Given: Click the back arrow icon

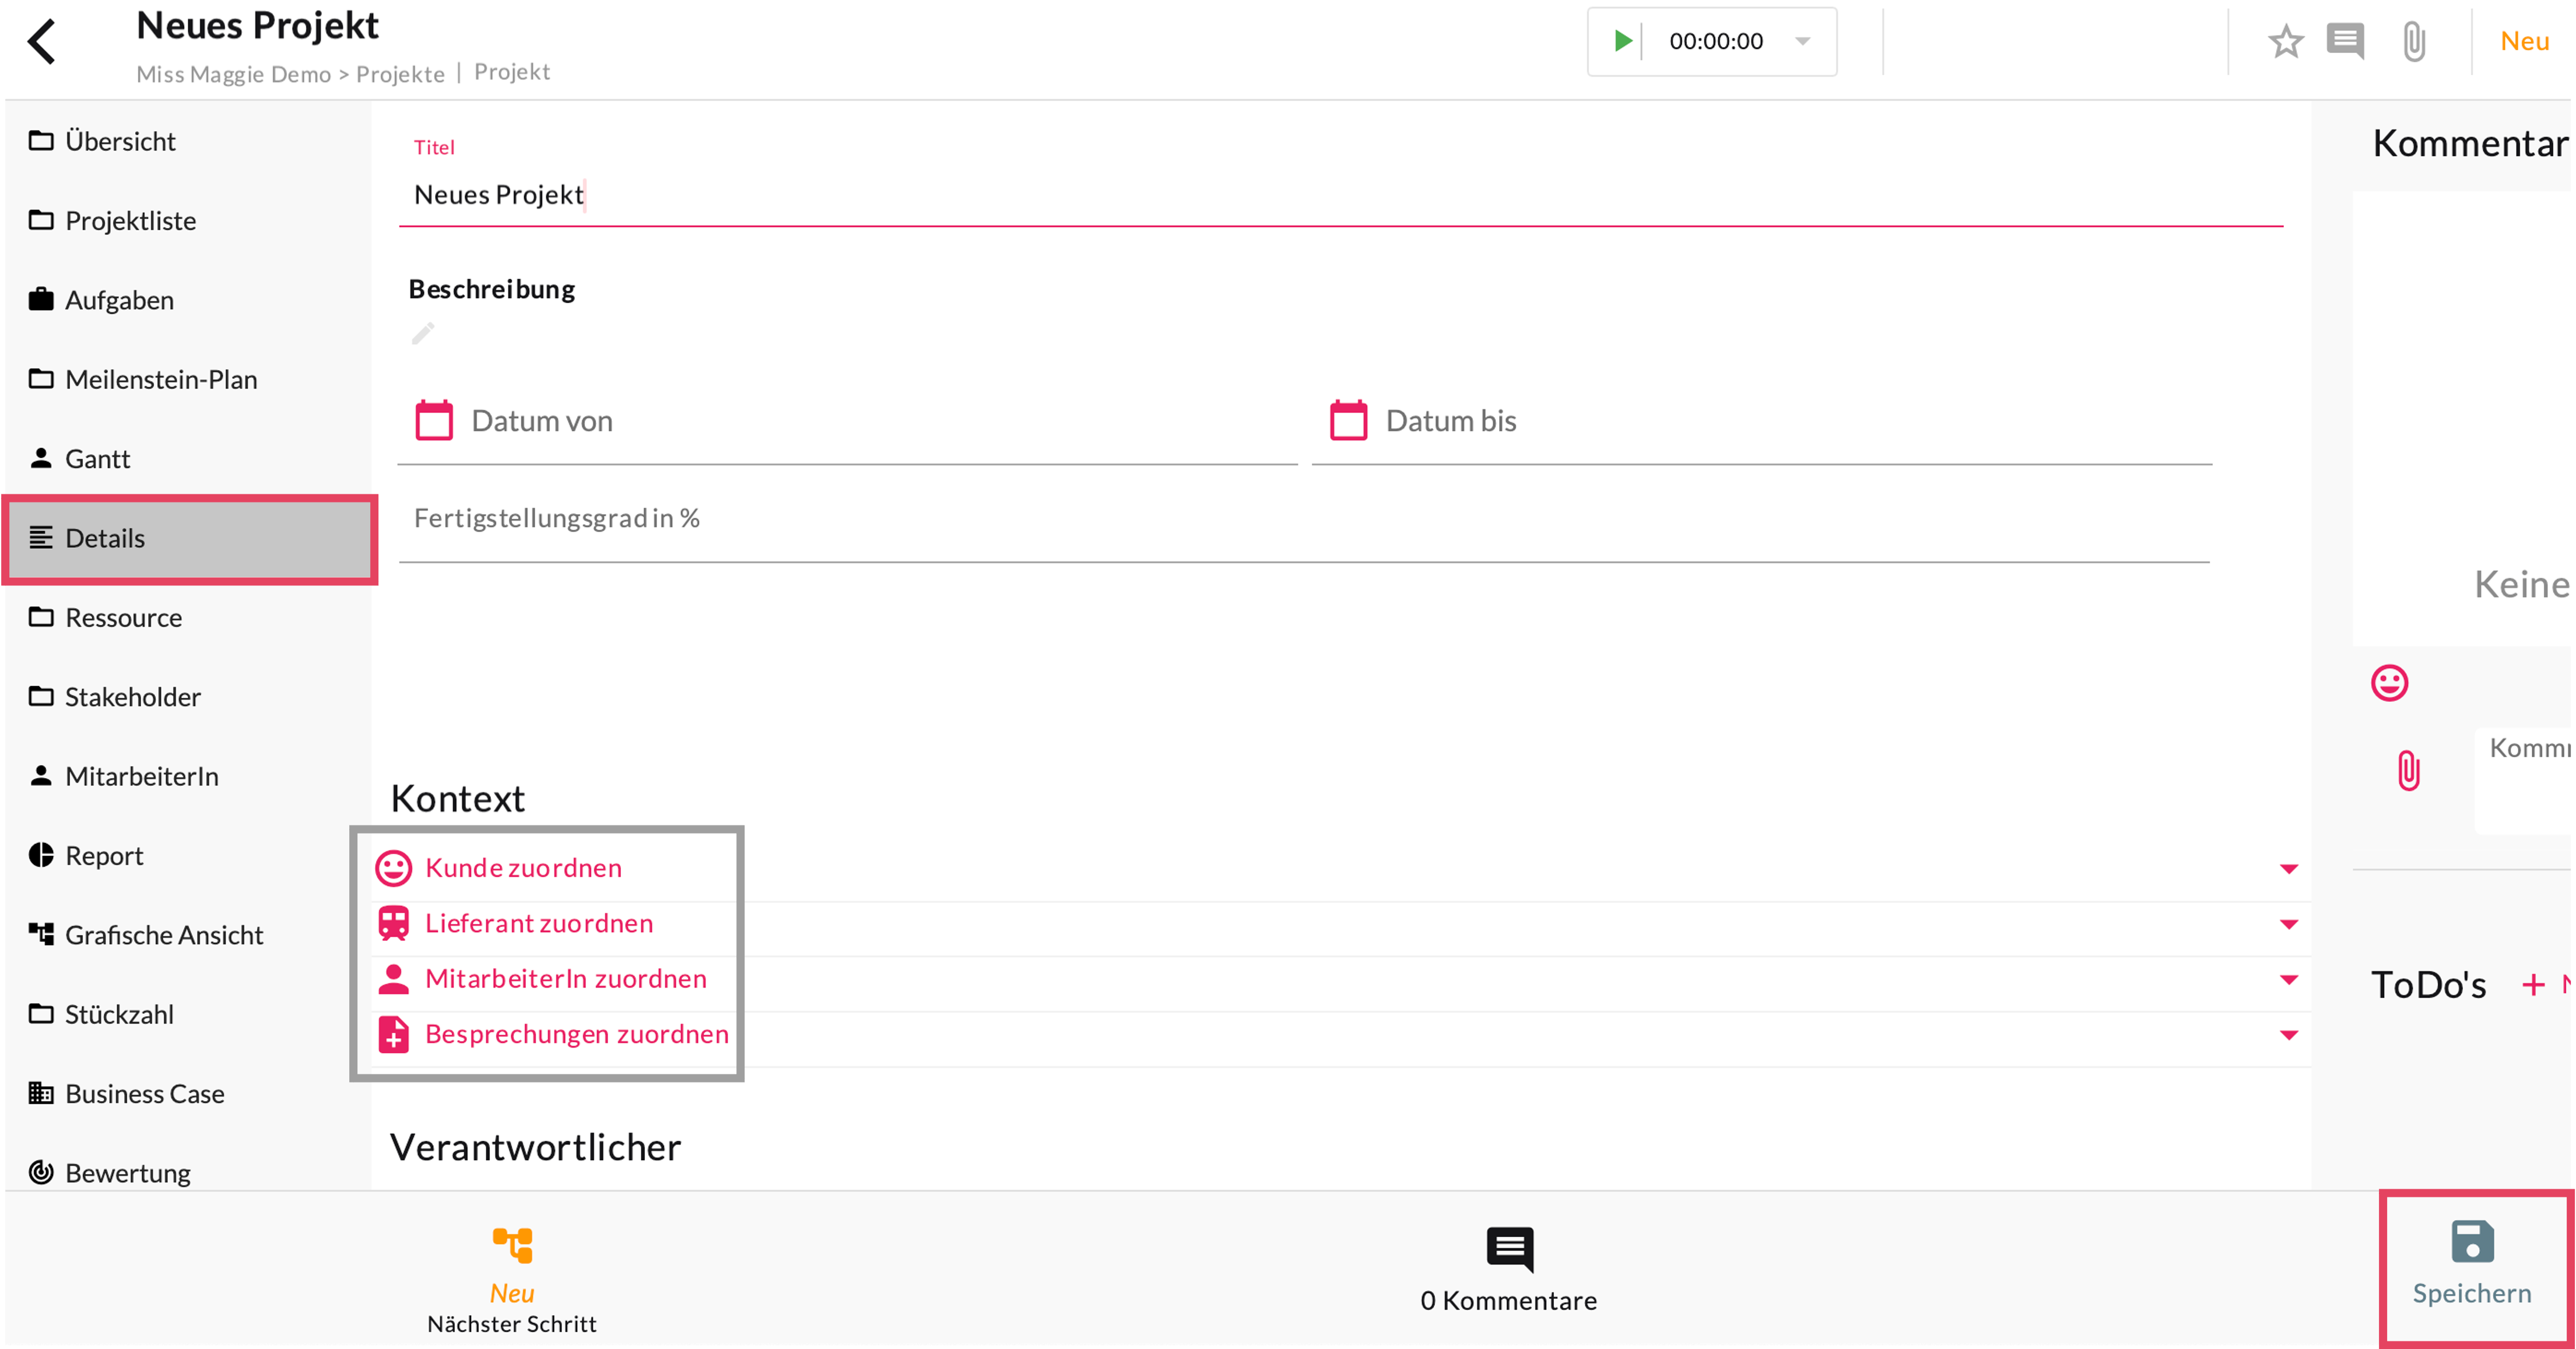Looking at the screenshot, I should coord(42,42).
